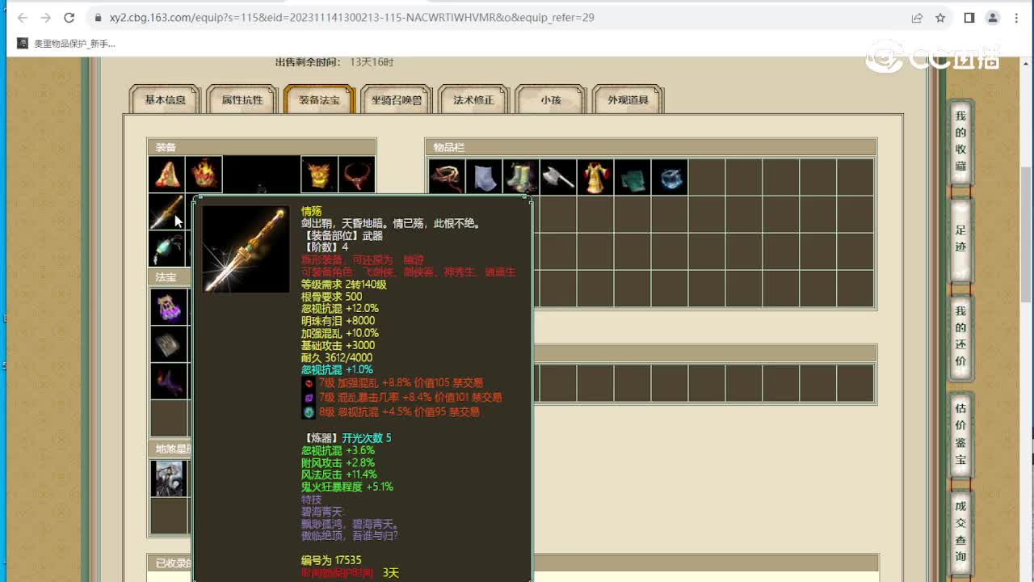Click the large sword image in tooltip

pyautogui.click(x=246, y=249)
